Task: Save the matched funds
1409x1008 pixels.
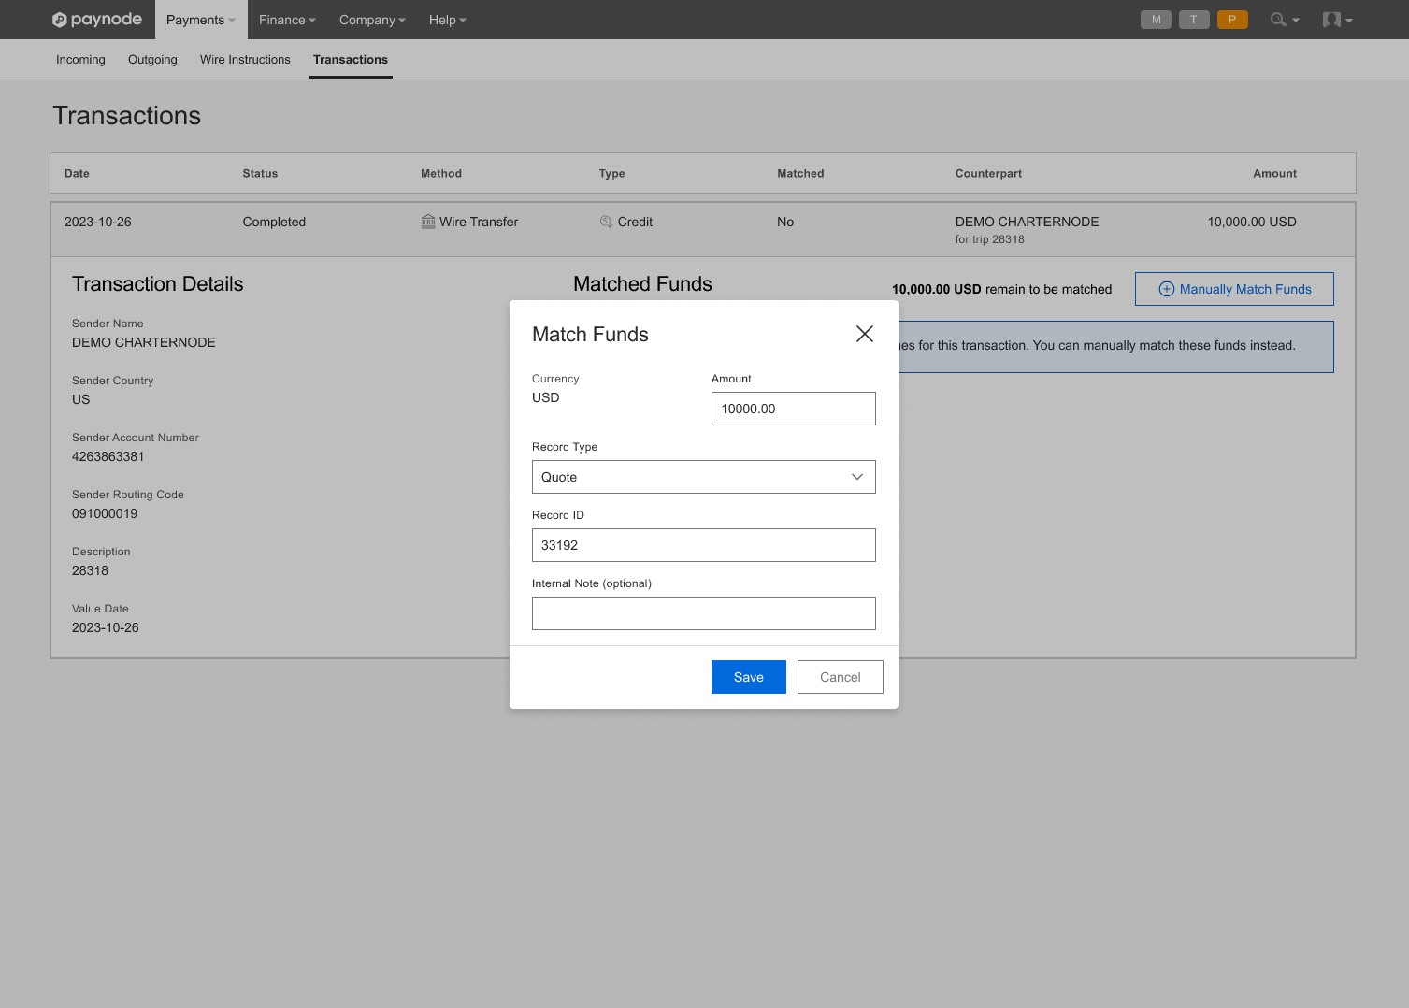Action: [x=749, y=677]
